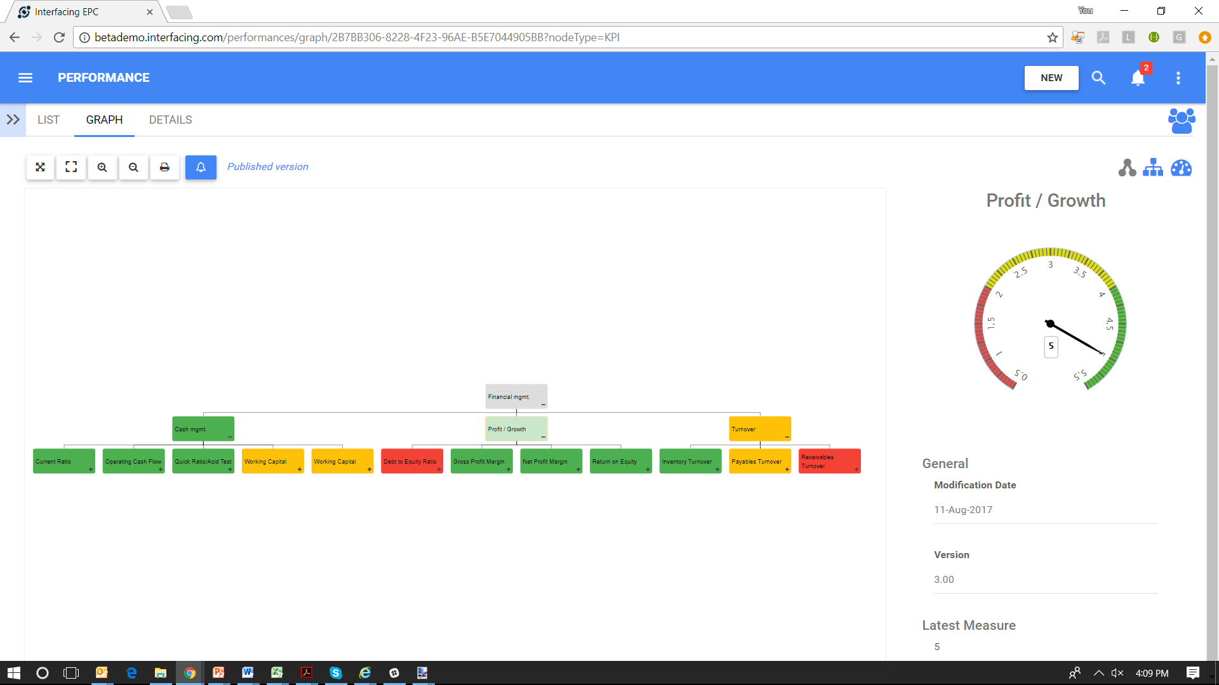Print the performance graph
Viewport: 1219px width, 685px height.
(164, 167)
